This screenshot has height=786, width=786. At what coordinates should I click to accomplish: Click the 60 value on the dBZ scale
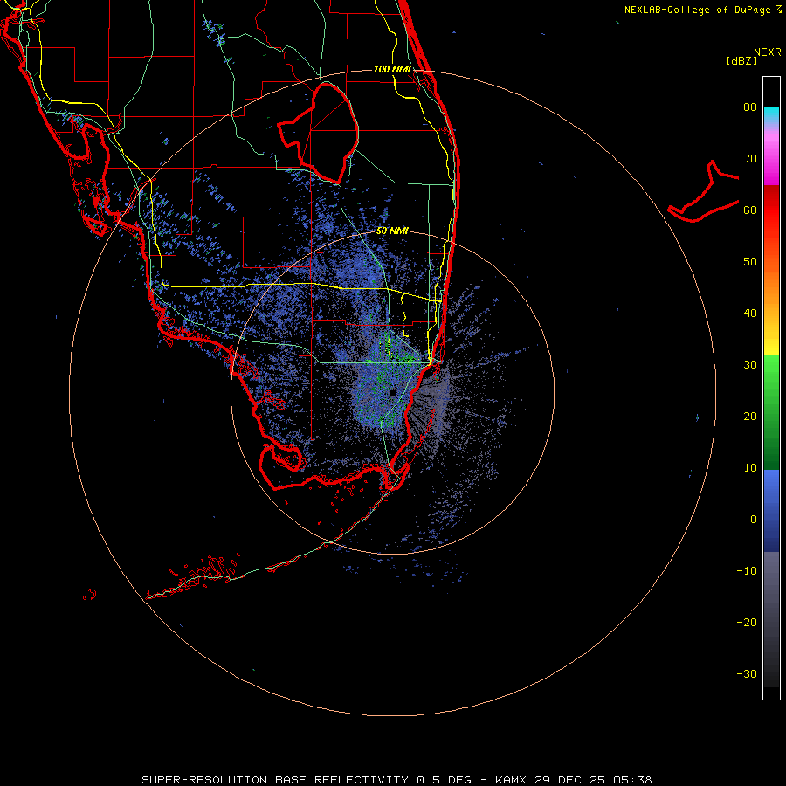click(x=750, y=210)
